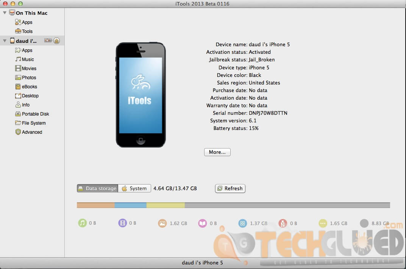
Task: Collapse the daud device tree section
Action: coord(5,41)
